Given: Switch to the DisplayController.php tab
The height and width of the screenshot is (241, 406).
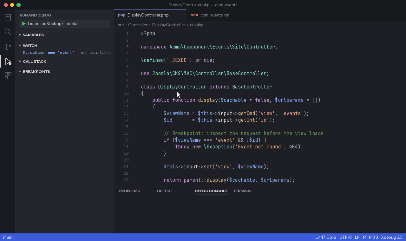Looking at the screenshot, I should point(150,15).
